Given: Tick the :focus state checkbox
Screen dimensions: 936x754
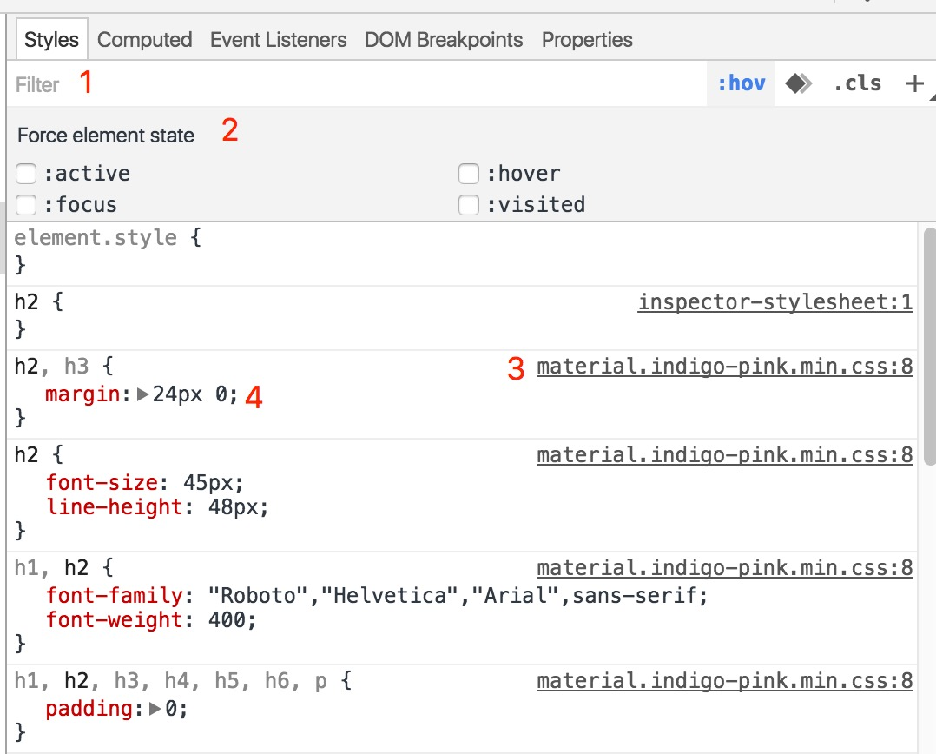Looking at the screenshot, I should coord(27,205).
